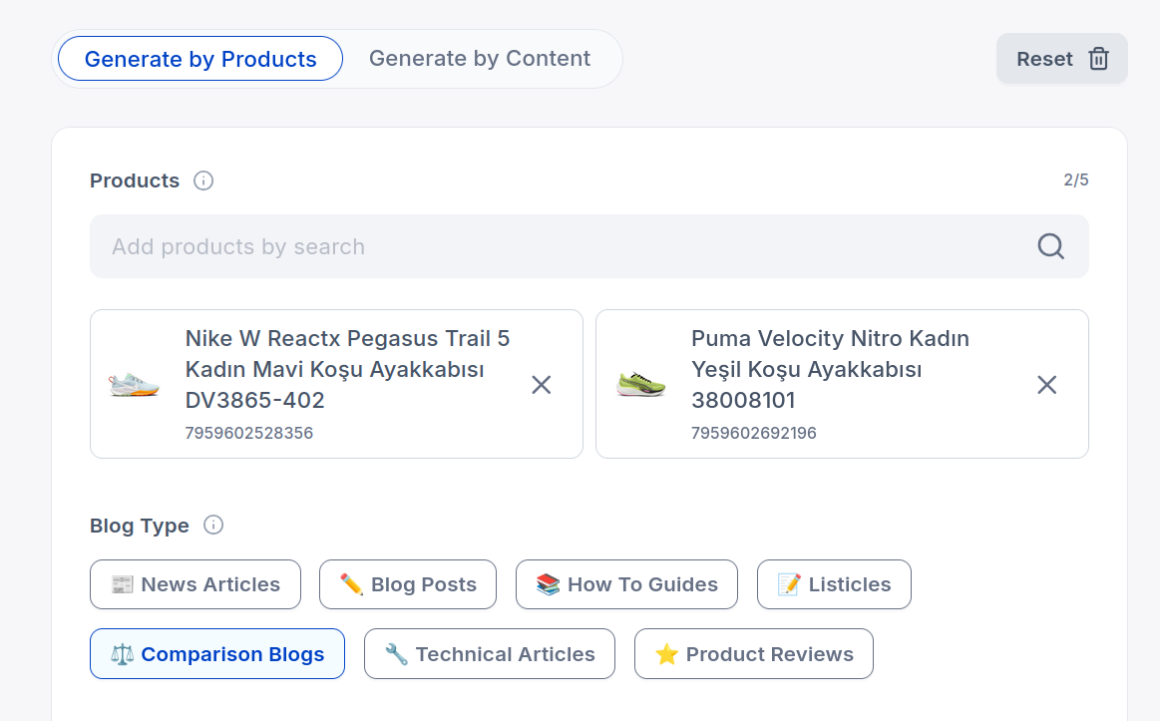Open Products info tooltip icon
This screenshot has width=1160, height=721.
coord(203,180)
